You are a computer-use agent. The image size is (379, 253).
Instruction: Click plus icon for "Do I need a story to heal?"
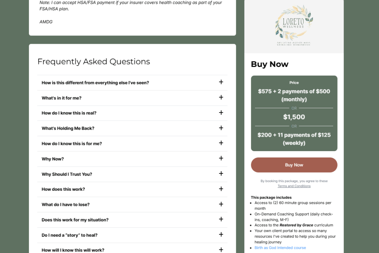coord(221,234)
